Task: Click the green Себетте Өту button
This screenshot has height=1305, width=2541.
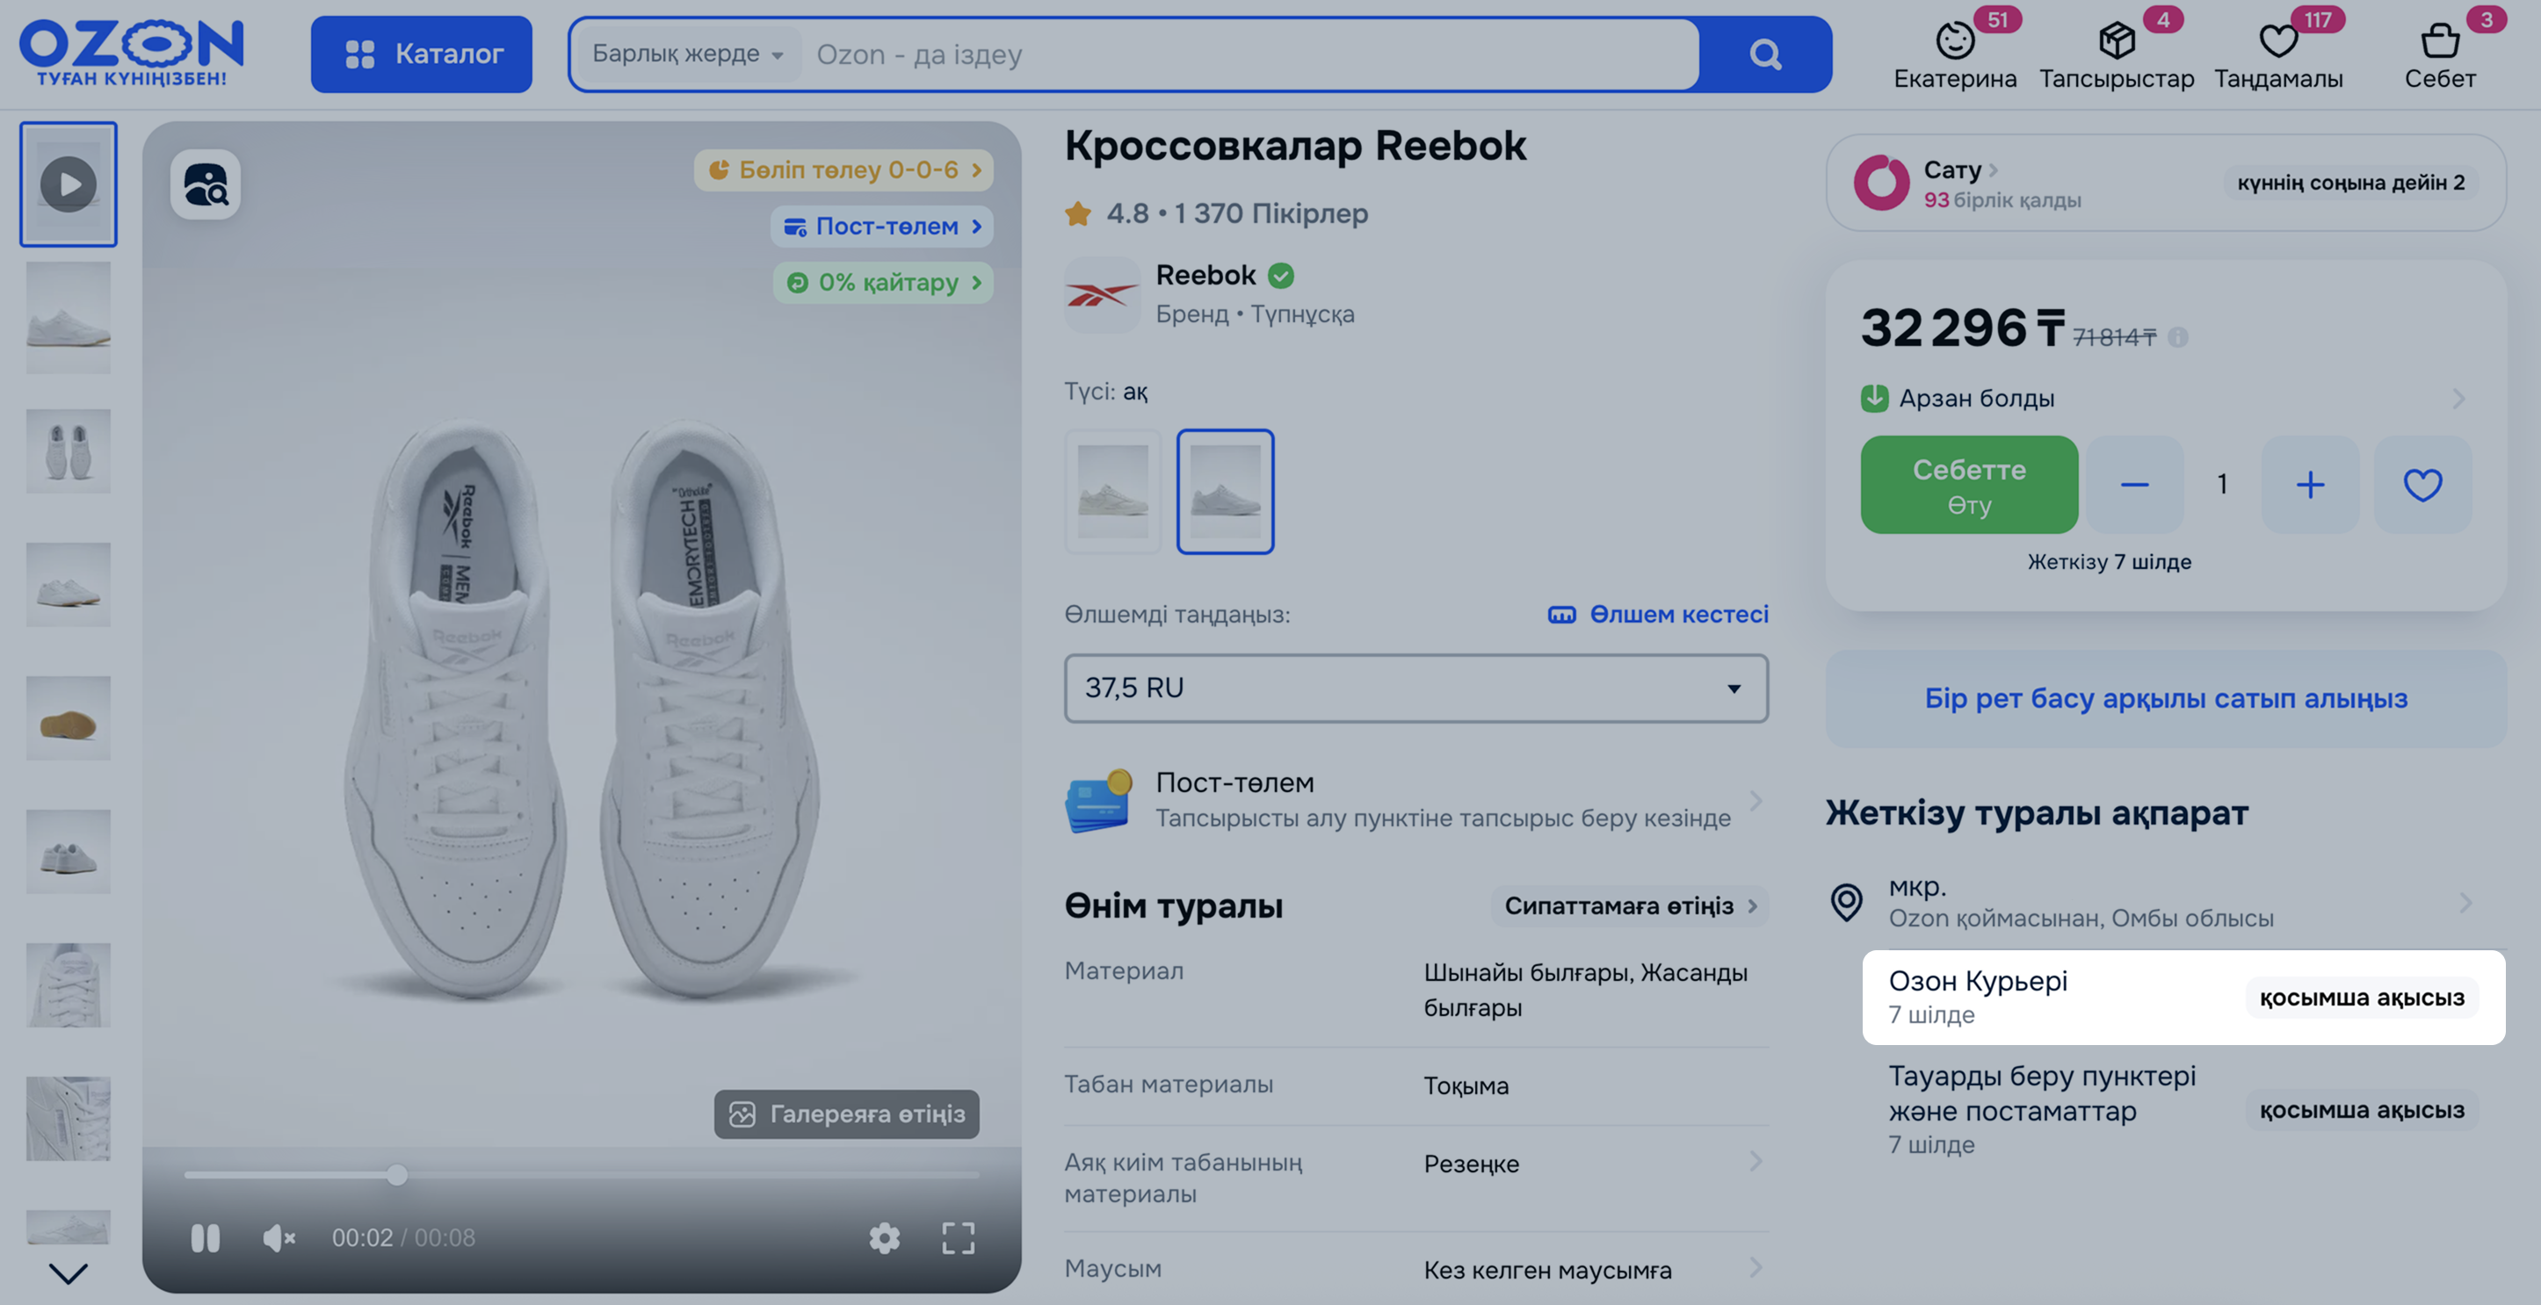Action: (x=1969, y=485)
